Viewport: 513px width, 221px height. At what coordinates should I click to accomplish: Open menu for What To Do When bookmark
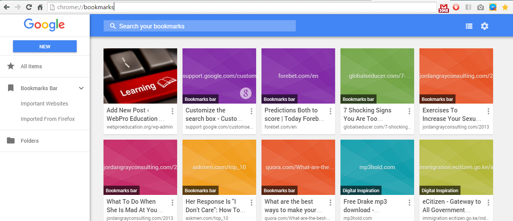(173, 203)
